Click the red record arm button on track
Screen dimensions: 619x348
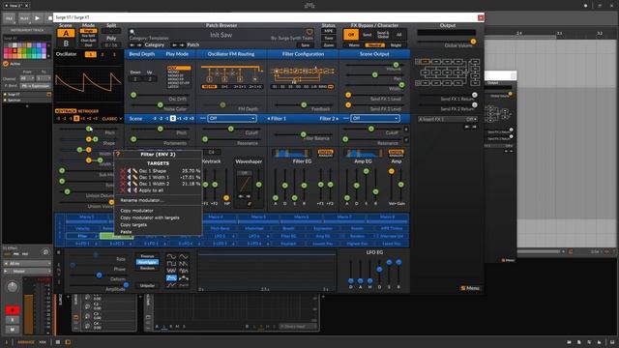tap(13, 310)
